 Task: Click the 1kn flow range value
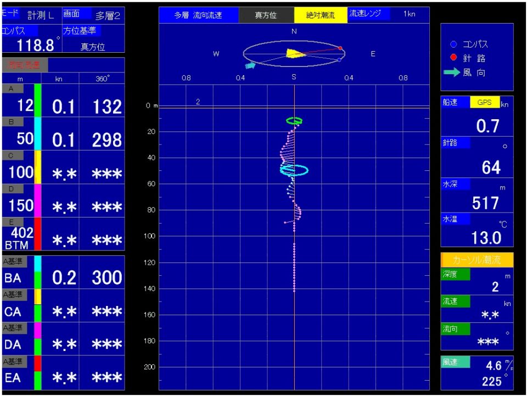click(410, 14)
